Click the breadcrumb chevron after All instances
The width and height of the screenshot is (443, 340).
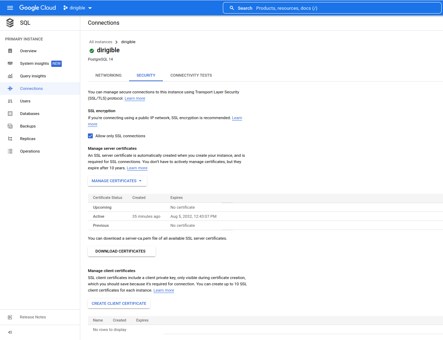[x=117, y=42]
